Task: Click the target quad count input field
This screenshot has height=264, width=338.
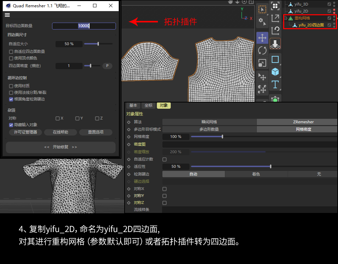Action: click(83, 26)
